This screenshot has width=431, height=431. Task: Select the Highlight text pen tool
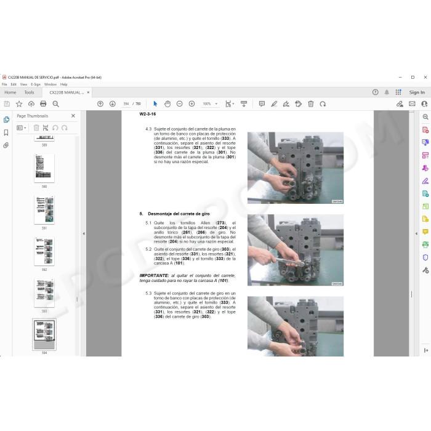(x=274, y=104)
